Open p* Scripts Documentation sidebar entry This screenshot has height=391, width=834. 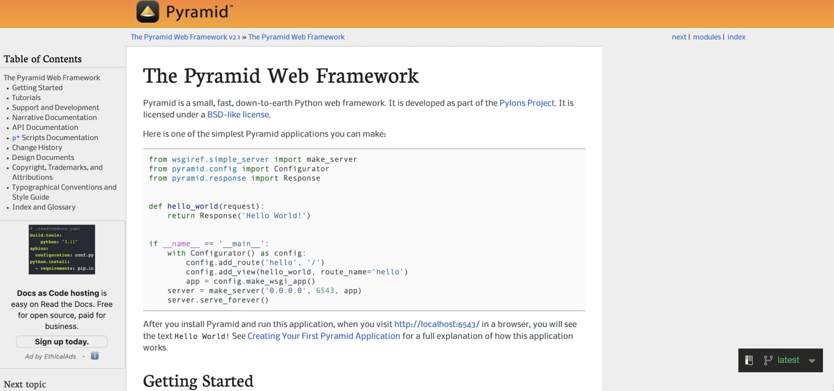[x=55, y=138]
